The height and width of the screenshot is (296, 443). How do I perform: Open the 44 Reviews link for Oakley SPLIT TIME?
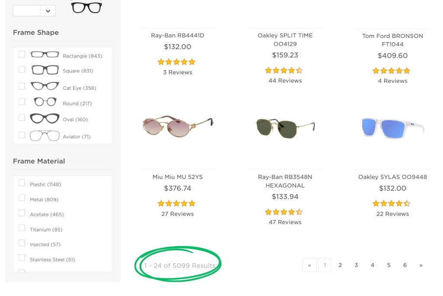pos(284,80)
